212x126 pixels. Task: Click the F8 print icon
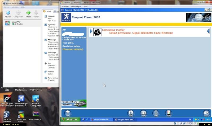point(156,113)
